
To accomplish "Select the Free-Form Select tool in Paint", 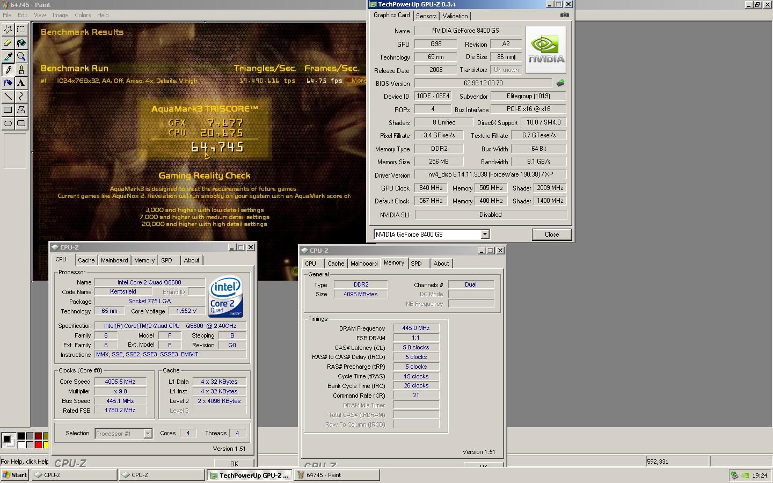I will 8,30.
